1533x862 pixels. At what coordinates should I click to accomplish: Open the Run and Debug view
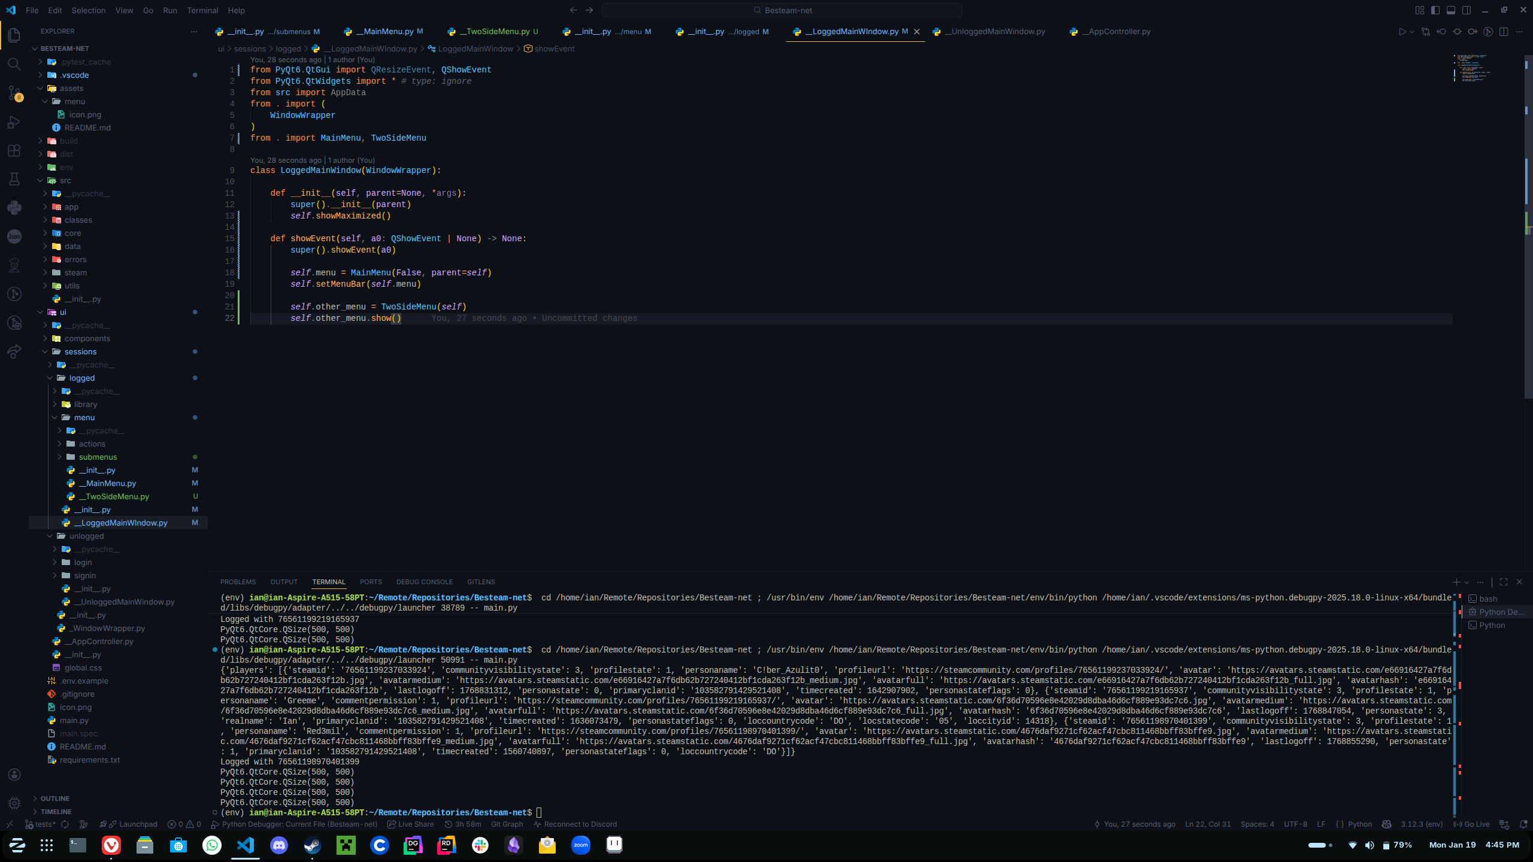pos(14,122)
